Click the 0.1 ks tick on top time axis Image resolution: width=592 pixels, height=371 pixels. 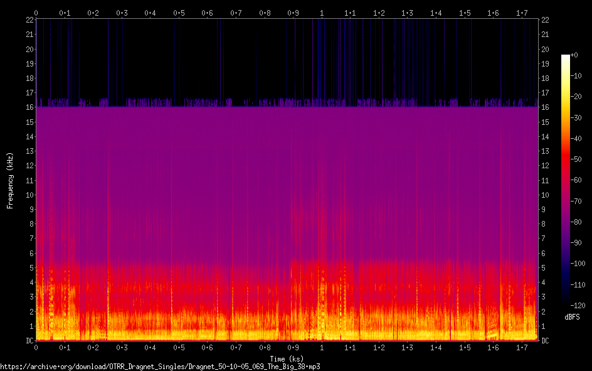tap(65, 13)
